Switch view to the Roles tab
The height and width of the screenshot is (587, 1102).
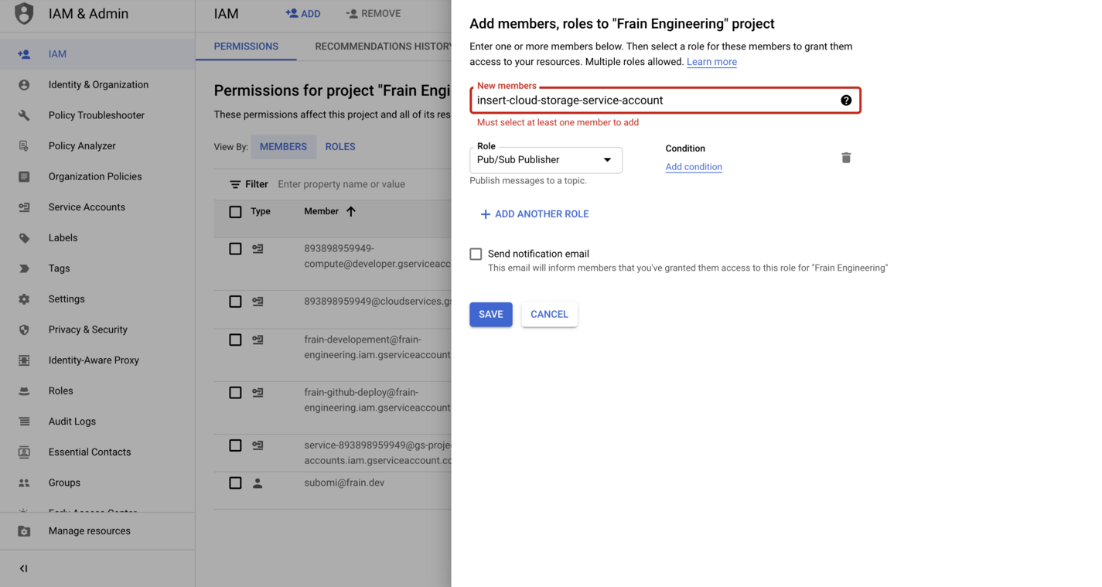point(340,147)
